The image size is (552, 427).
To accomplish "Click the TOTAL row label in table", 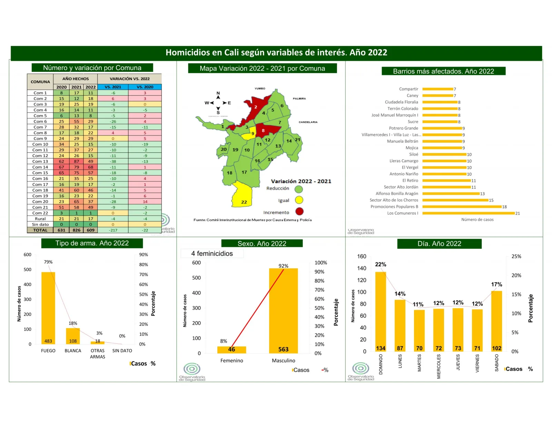I will click(40, 230).
